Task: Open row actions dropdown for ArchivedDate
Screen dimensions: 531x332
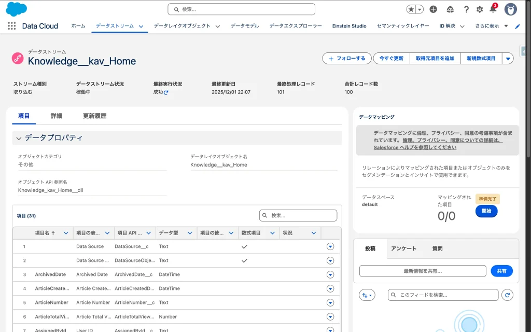Action: (x=330, y=274)
